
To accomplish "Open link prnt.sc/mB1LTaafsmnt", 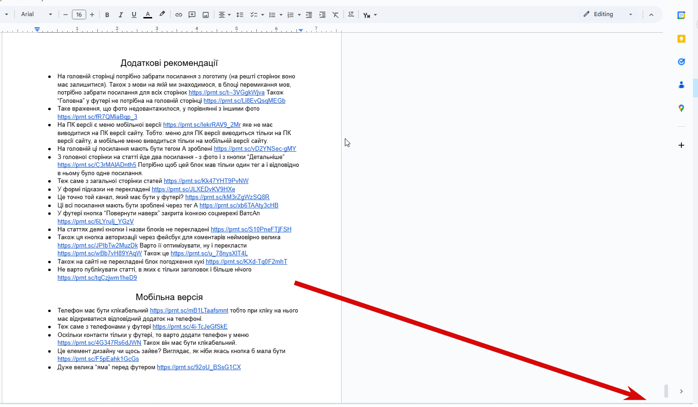I will [189, 311].
